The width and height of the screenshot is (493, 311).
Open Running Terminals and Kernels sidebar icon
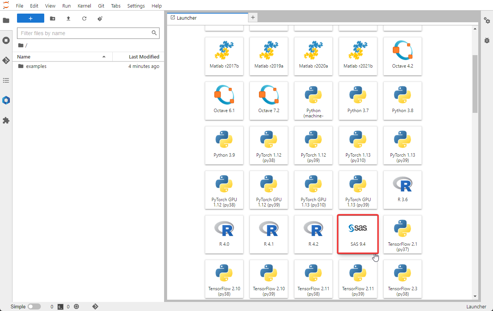(6, 40)
